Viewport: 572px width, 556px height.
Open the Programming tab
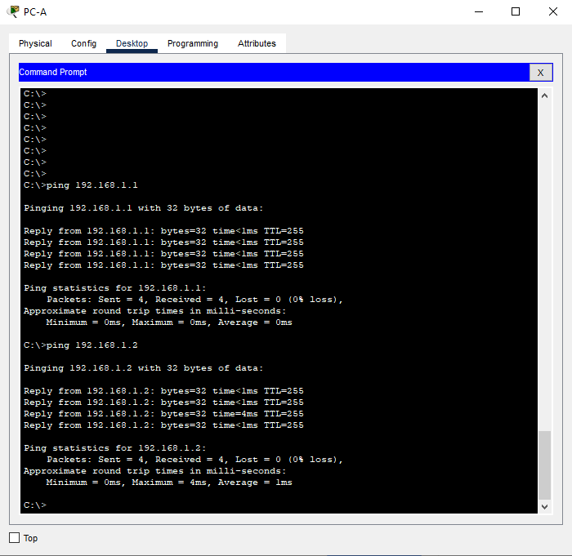coord(193,43)
